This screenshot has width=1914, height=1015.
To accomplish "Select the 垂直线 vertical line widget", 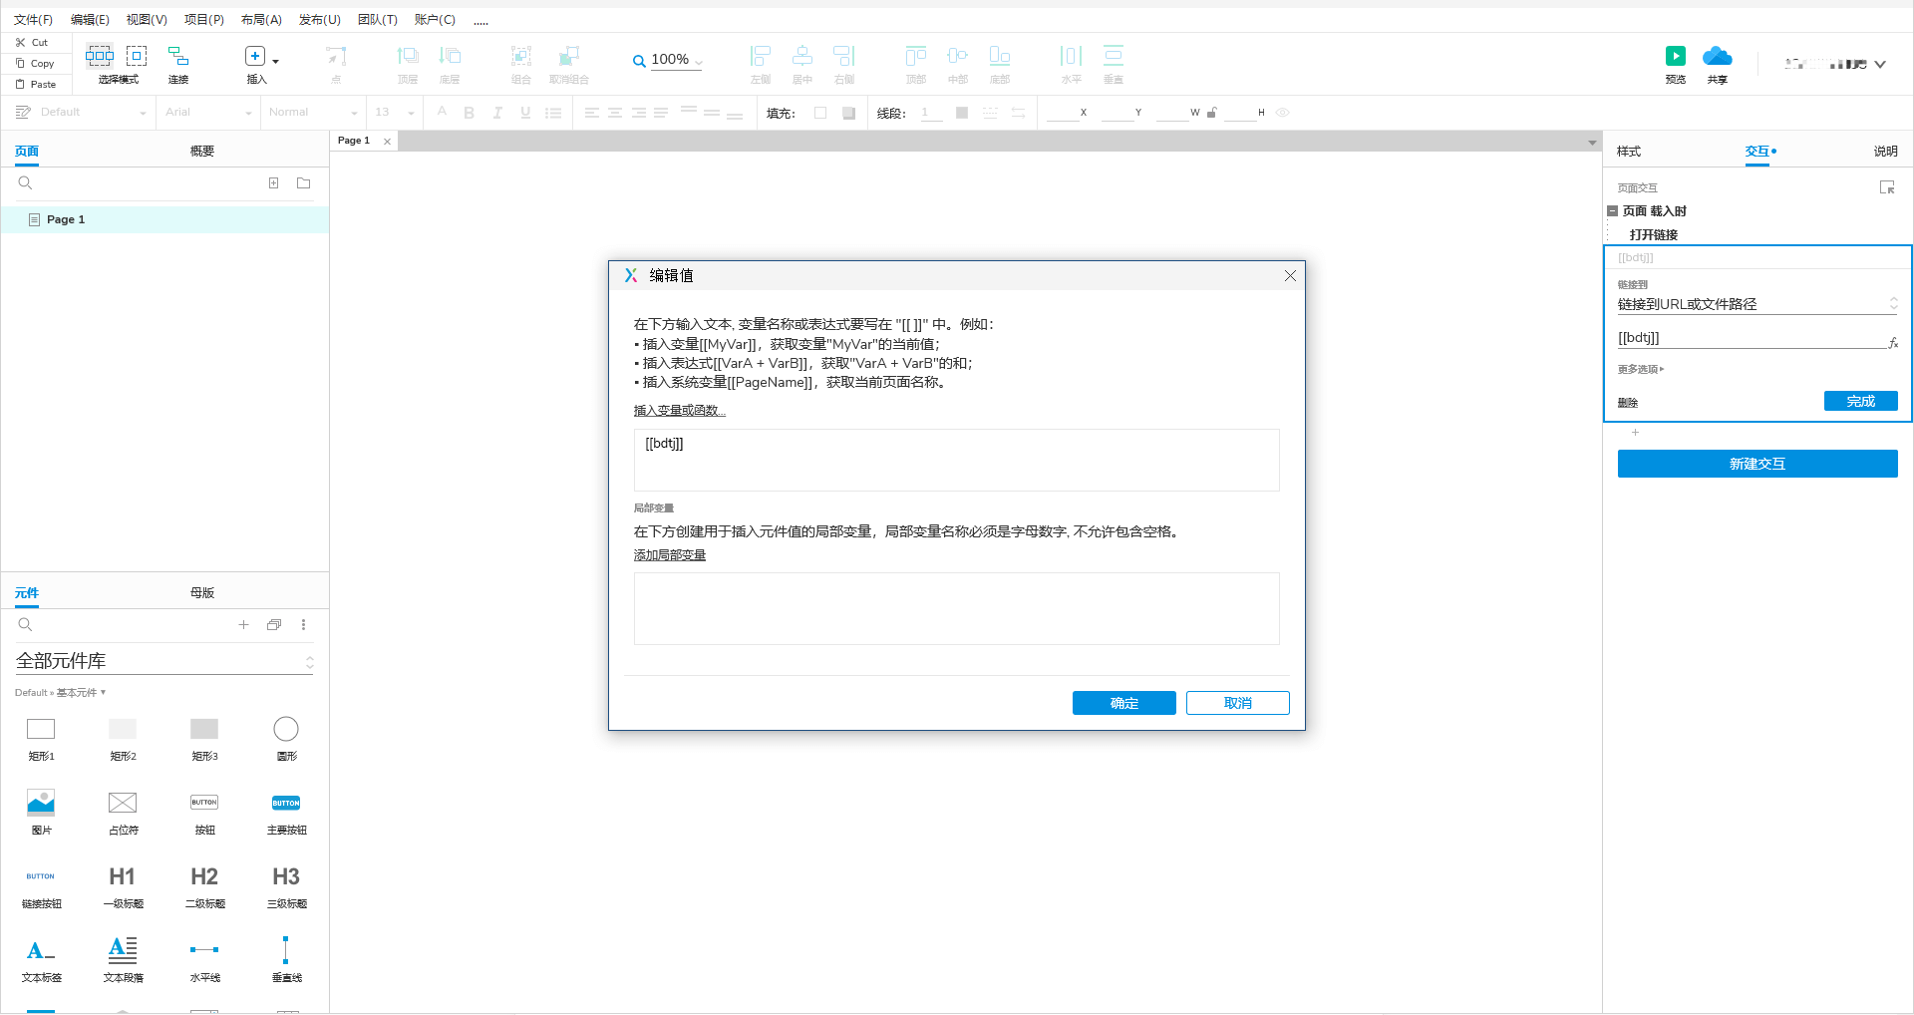I will tap(286, 959).
